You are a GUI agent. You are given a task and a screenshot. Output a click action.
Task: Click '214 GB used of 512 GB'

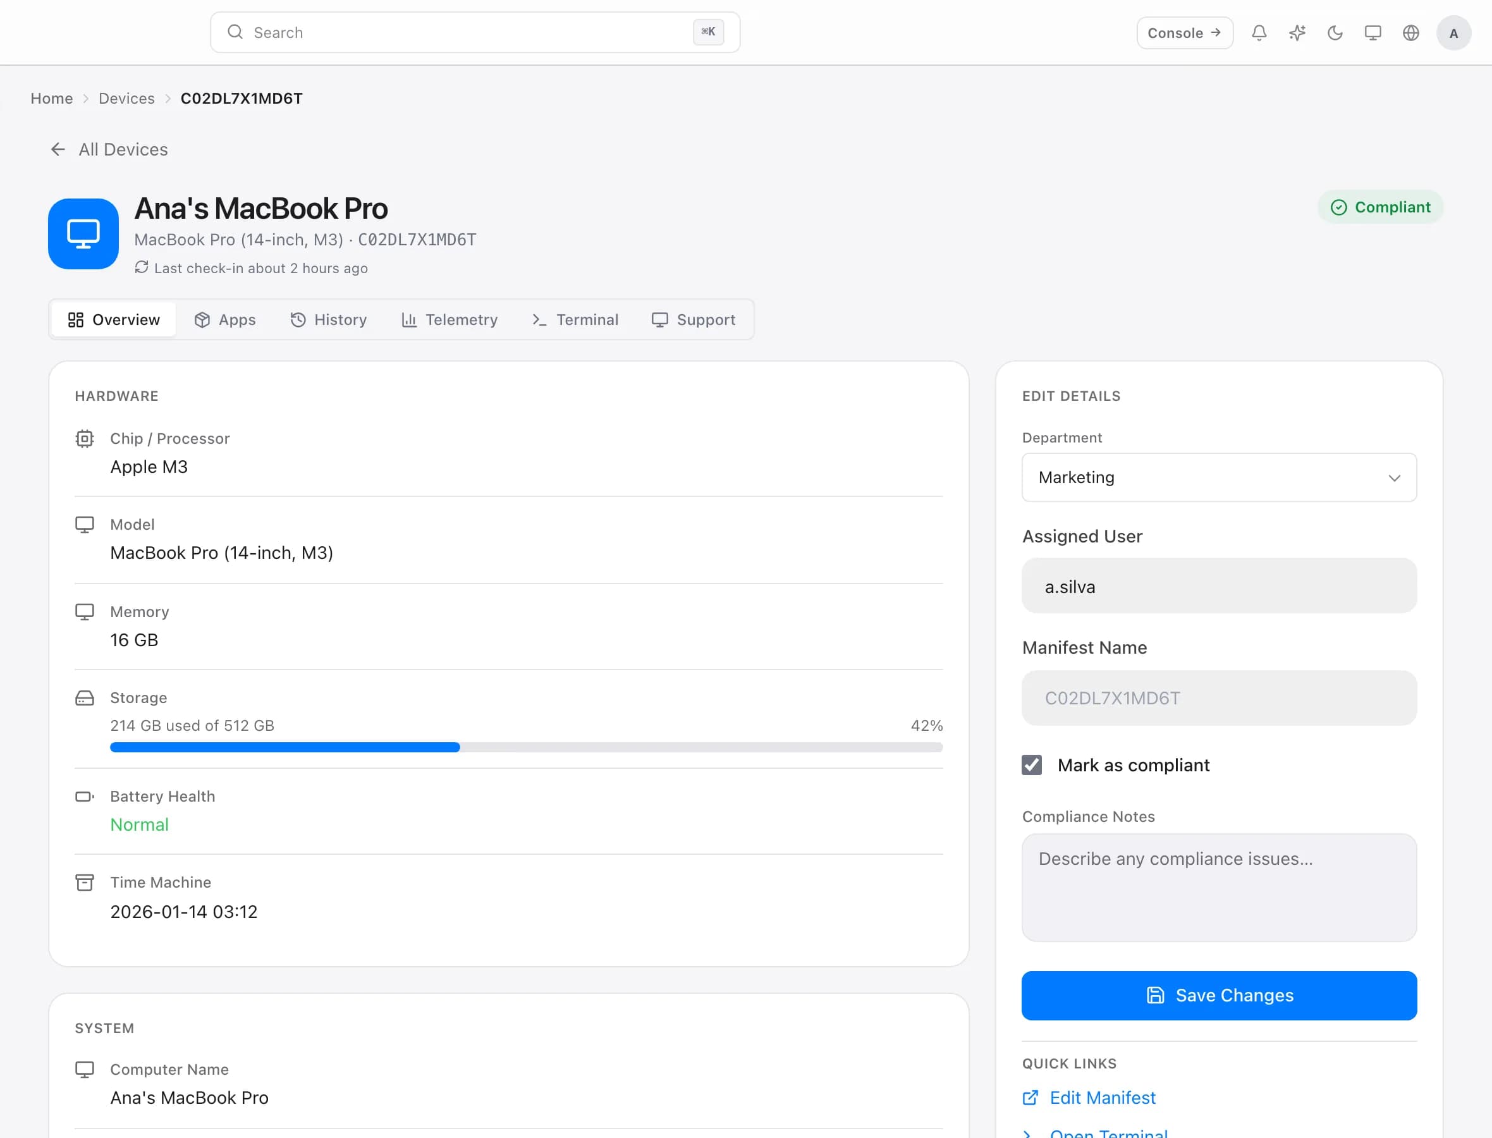tap(192, 726)
